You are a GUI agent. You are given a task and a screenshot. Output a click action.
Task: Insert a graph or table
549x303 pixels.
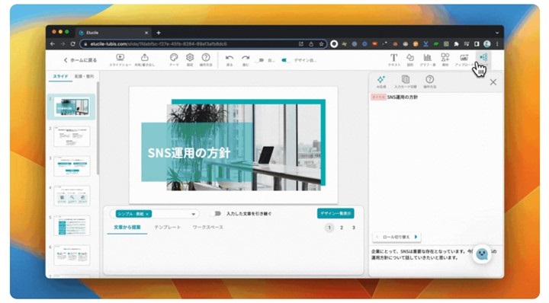(x=428, y=60)
